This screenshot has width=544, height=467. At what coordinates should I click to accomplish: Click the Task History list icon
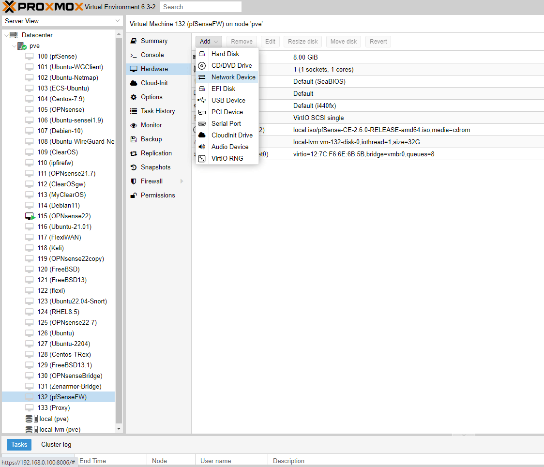click(134, 111)
